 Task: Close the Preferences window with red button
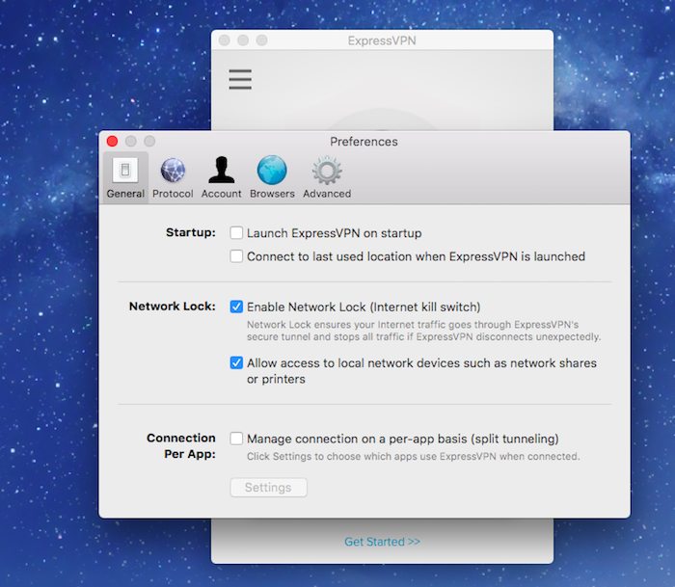113,141
